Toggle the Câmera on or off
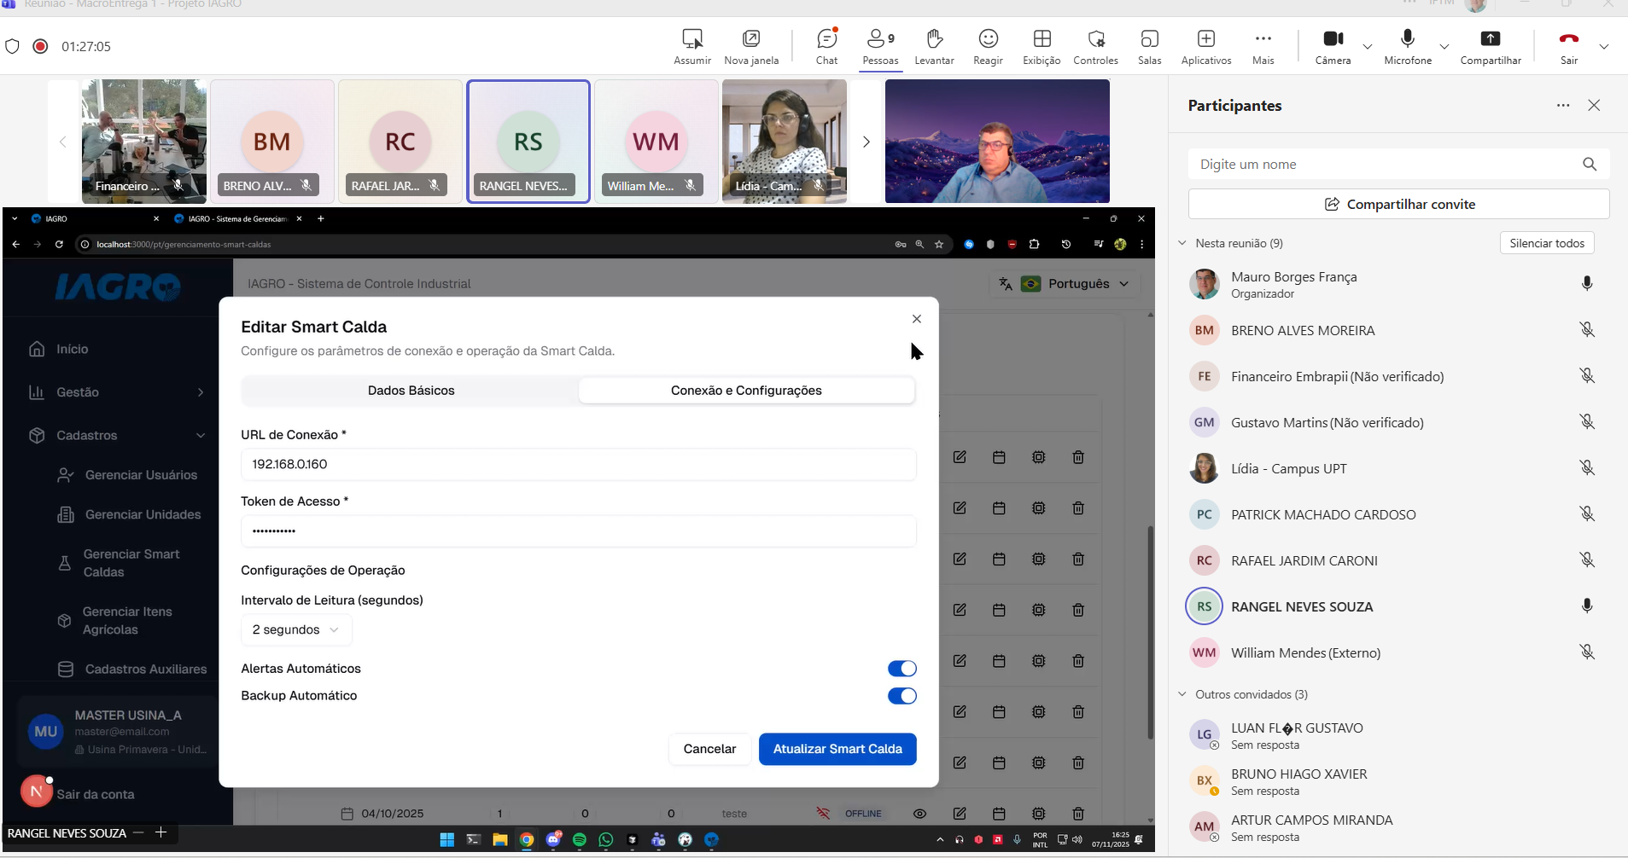 (1333, 46)
